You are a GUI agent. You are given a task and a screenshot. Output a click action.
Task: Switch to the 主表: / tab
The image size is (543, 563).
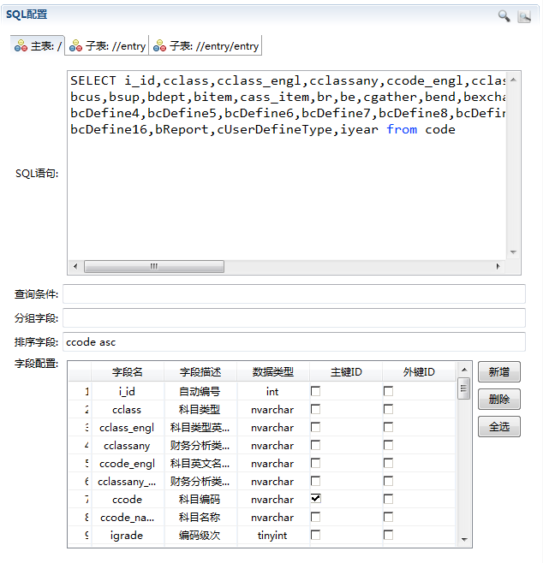(38, 46)
